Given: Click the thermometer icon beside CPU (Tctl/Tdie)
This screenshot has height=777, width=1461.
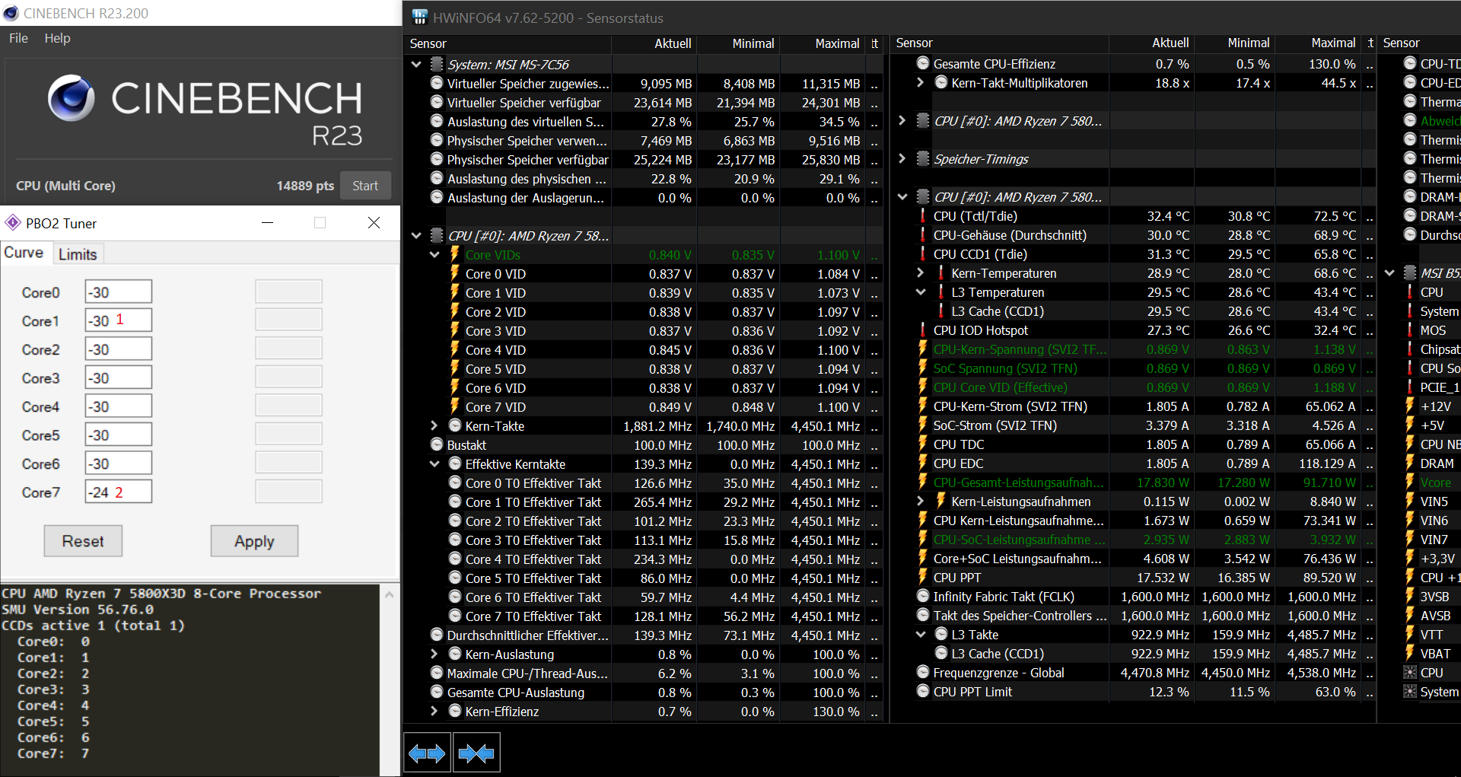Looking at the screenshot, I should pyautogui.click(x=923, y=216).
